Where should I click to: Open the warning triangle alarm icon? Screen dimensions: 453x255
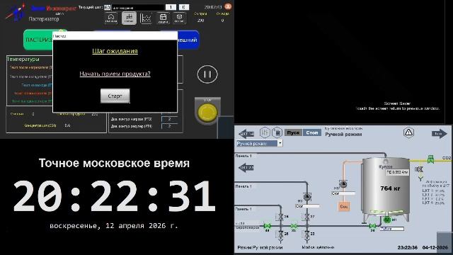408,132
